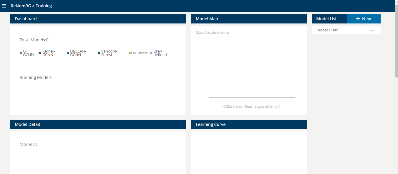Click the Total Models:0 text
This screenshot has height=174, width=398.
(x=34, y=40)
